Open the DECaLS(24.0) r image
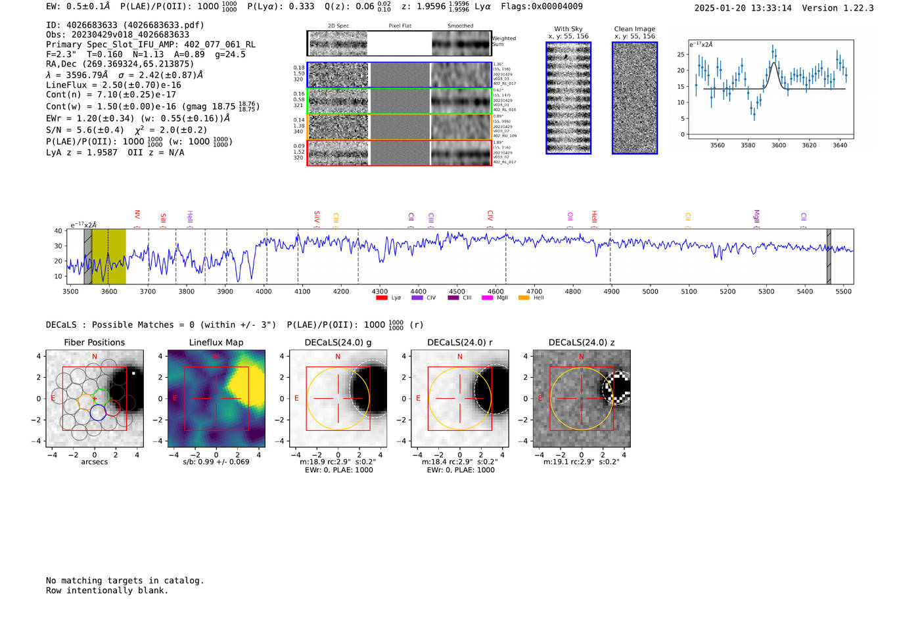The width and height of the screenshot is (920, 626). pyautogui.click(x=460, y=399)
